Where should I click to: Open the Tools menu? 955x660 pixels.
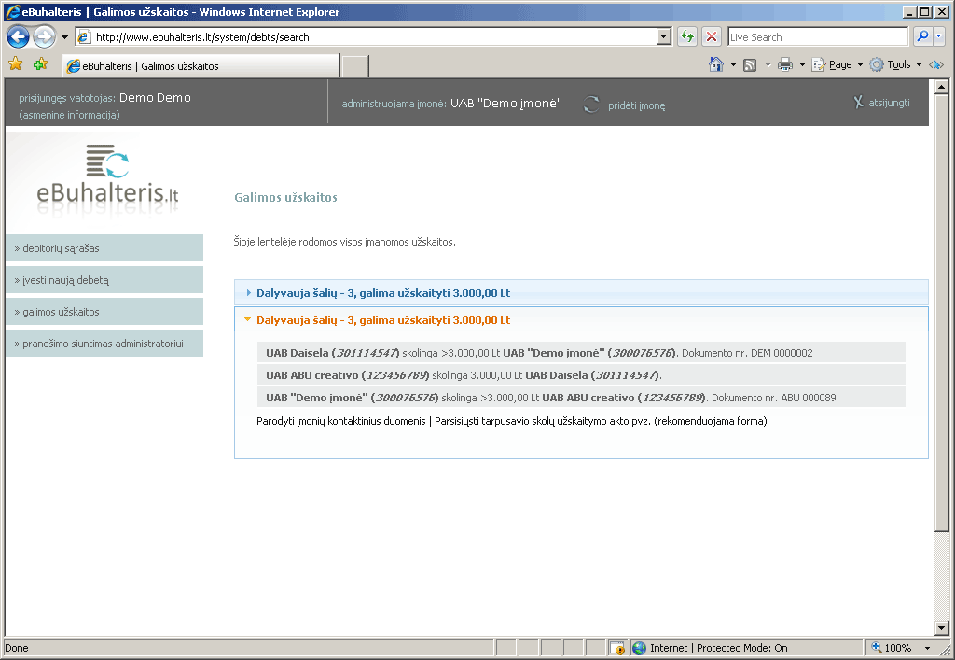[x=896, y=64]
